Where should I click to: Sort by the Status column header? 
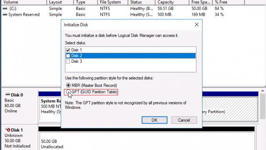pos(142,2)
